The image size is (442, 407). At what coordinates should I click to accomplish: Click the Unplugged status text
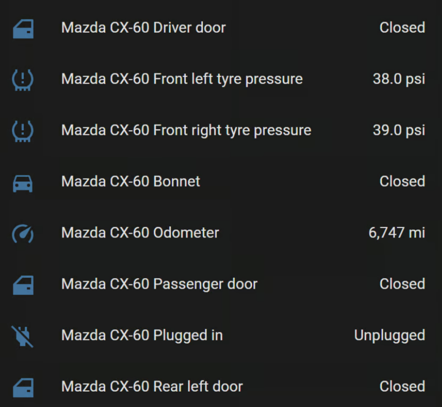[x=389, y=335]
